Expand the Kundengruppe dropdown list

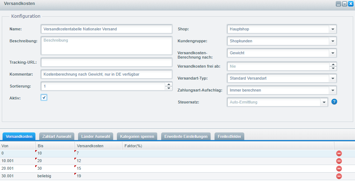click(333, 41)
